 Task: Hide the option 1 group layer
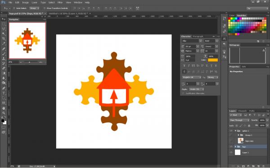(231, 131)
